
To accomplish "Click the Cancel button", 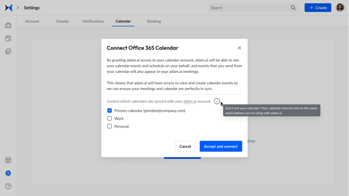I will [x=185, y=146].
